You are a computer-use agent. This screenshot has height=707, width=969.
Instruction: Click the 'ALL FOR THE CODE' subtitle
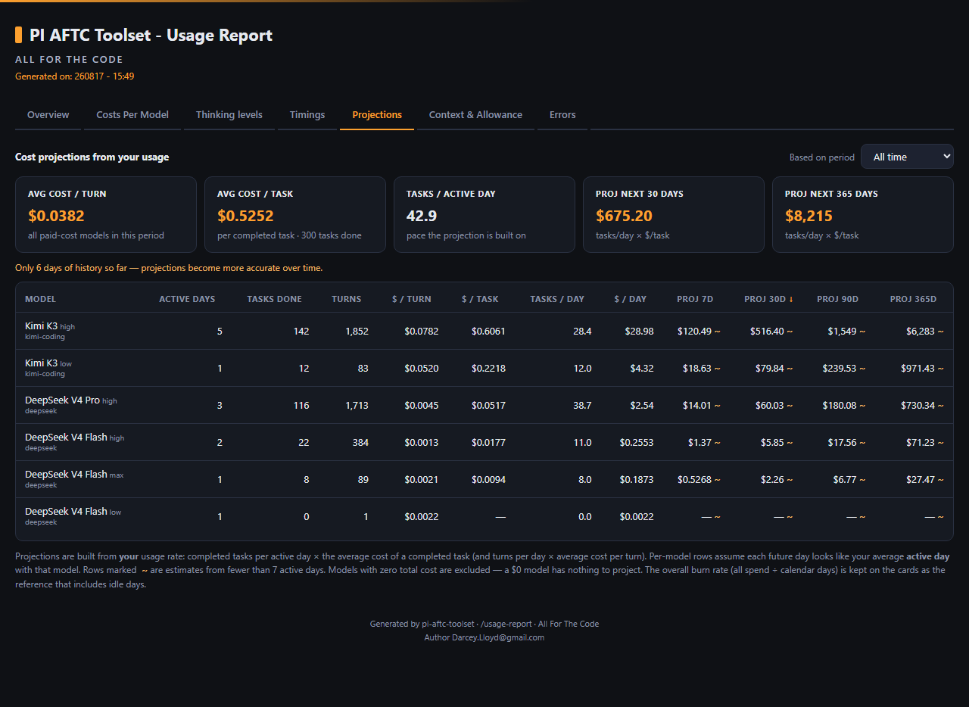click(69, 59)
